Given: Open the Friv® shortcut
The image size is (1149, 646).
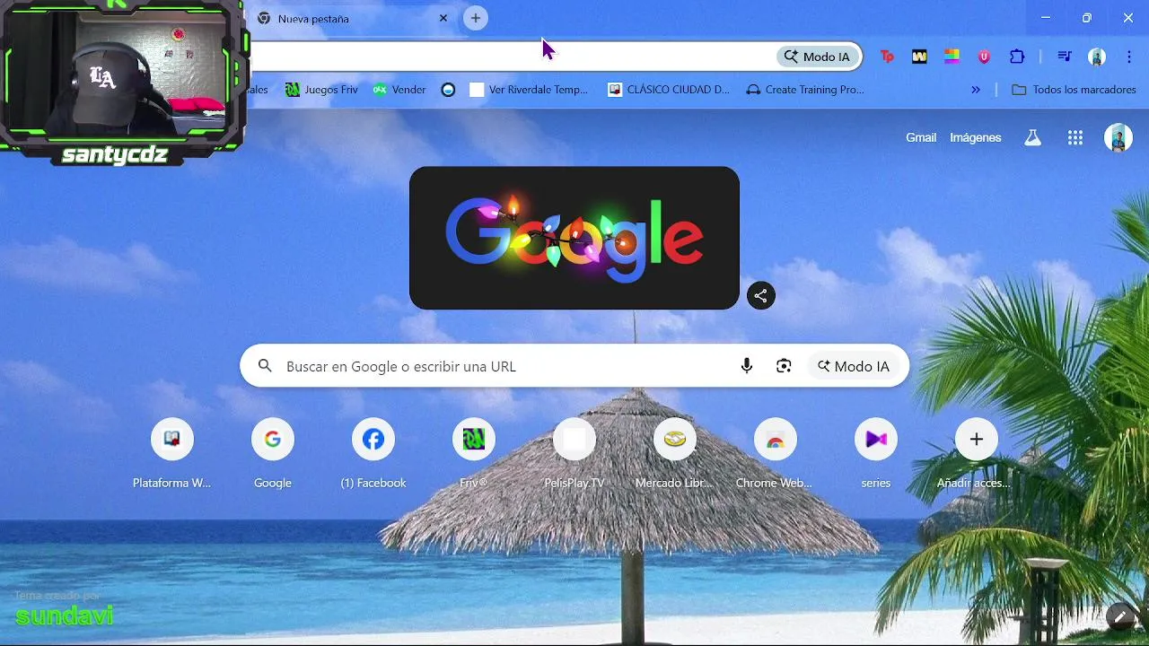Looking at the screenshot, I should click(474, 453).
